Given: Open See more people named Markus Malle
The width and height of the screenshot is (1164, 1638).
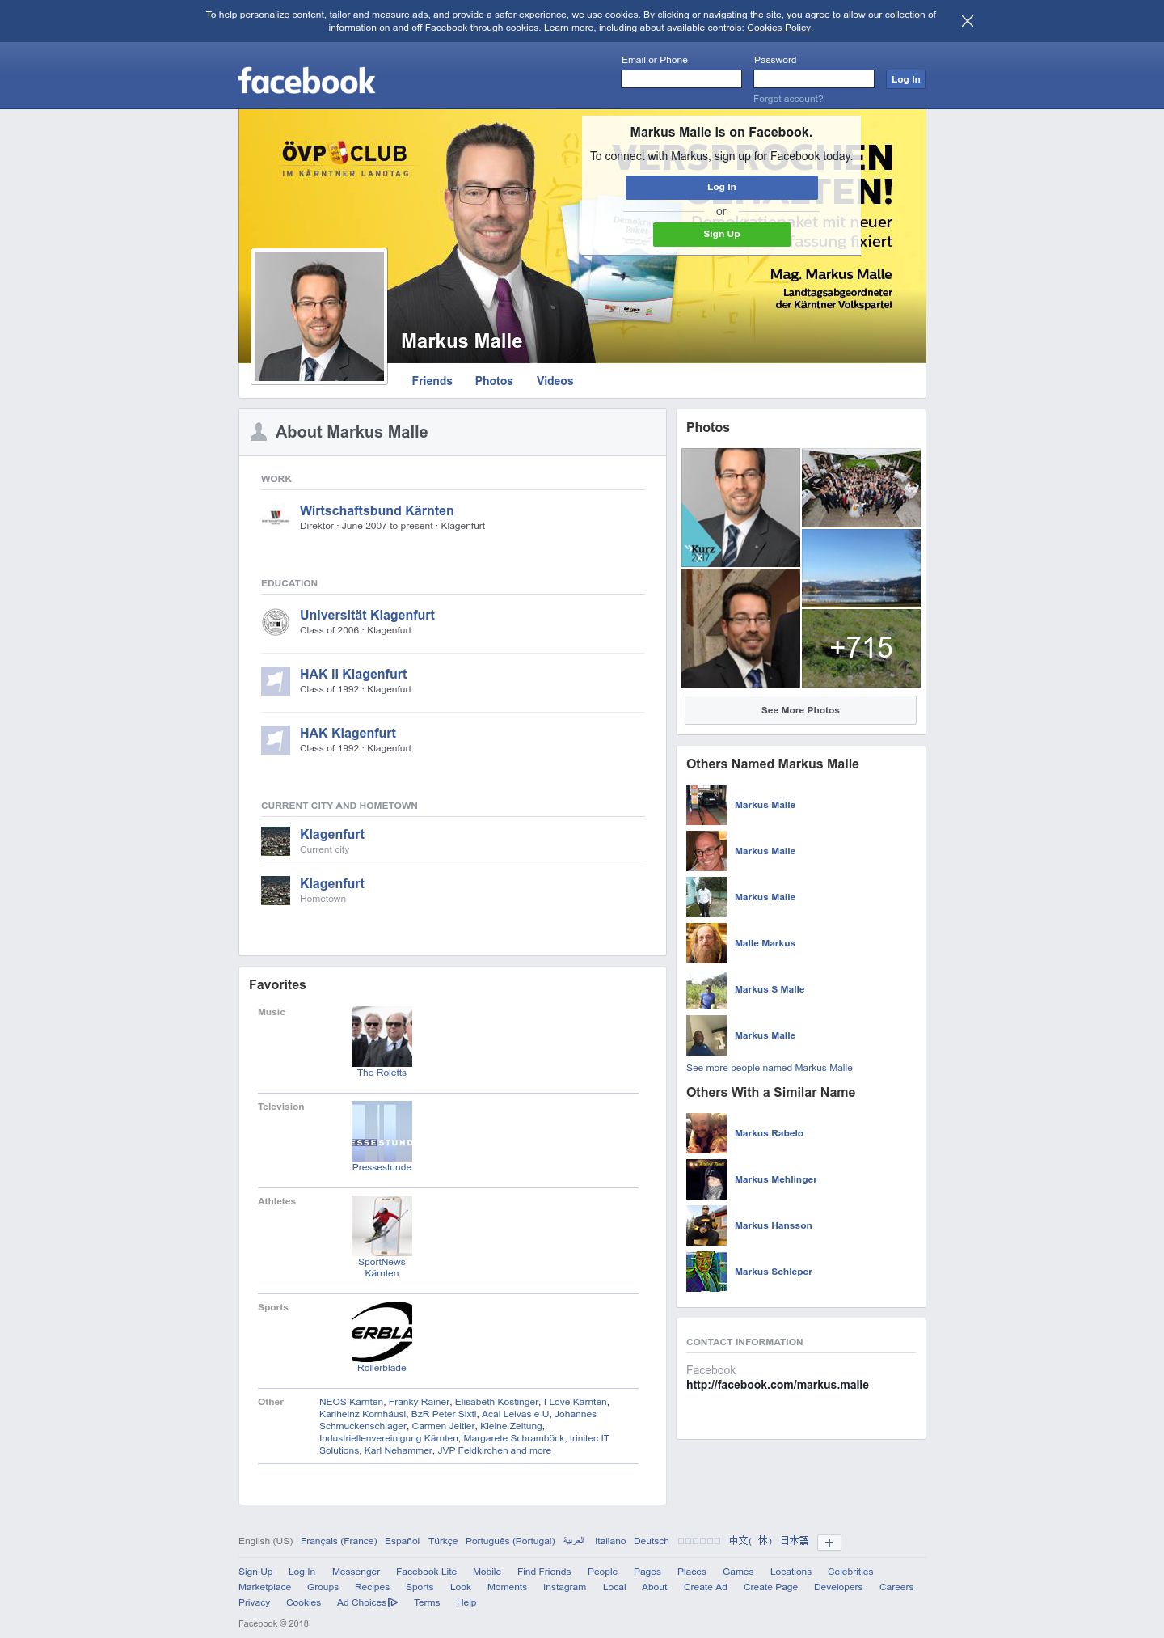Looking at the screenshot, I should [x=770, y=1068].
